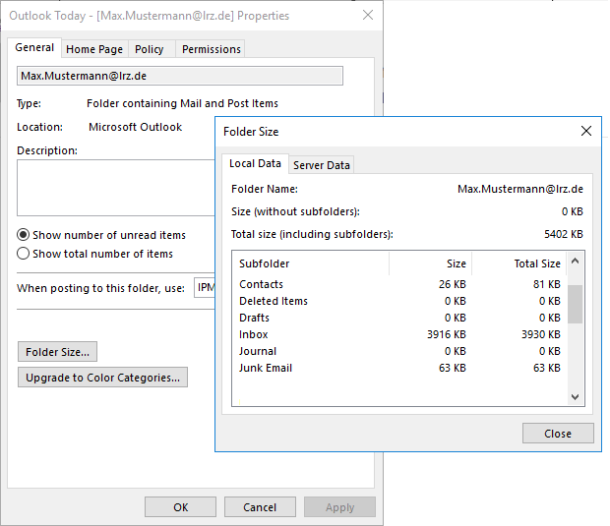Viewport: 610px width, 526px height.
Task: Click the subfolder list scrollbar thumb
Action: [576, 305]
